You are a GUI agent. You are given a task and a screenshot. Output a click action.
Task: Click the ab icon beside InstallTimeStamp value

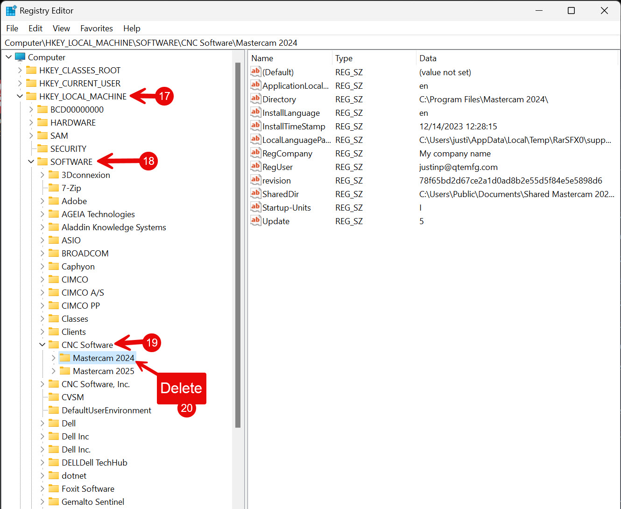coord(255,126)
